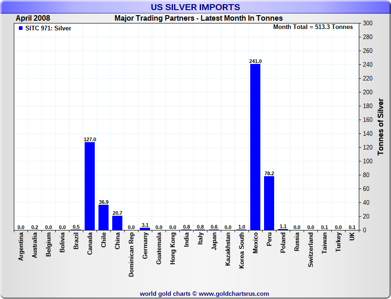The image size is (391, 299).
Task: Click the Switzerland axis label
Action: [310, 250]
